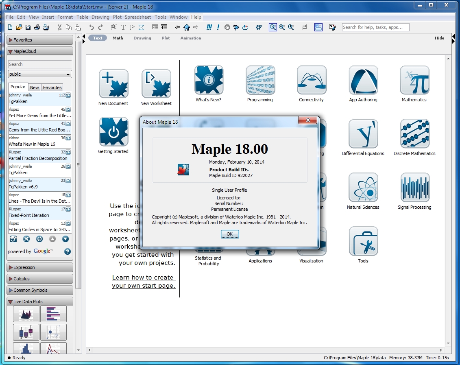Open the Programming section
460x365 pixels.
pyautogui.click(x=260, y=80)
